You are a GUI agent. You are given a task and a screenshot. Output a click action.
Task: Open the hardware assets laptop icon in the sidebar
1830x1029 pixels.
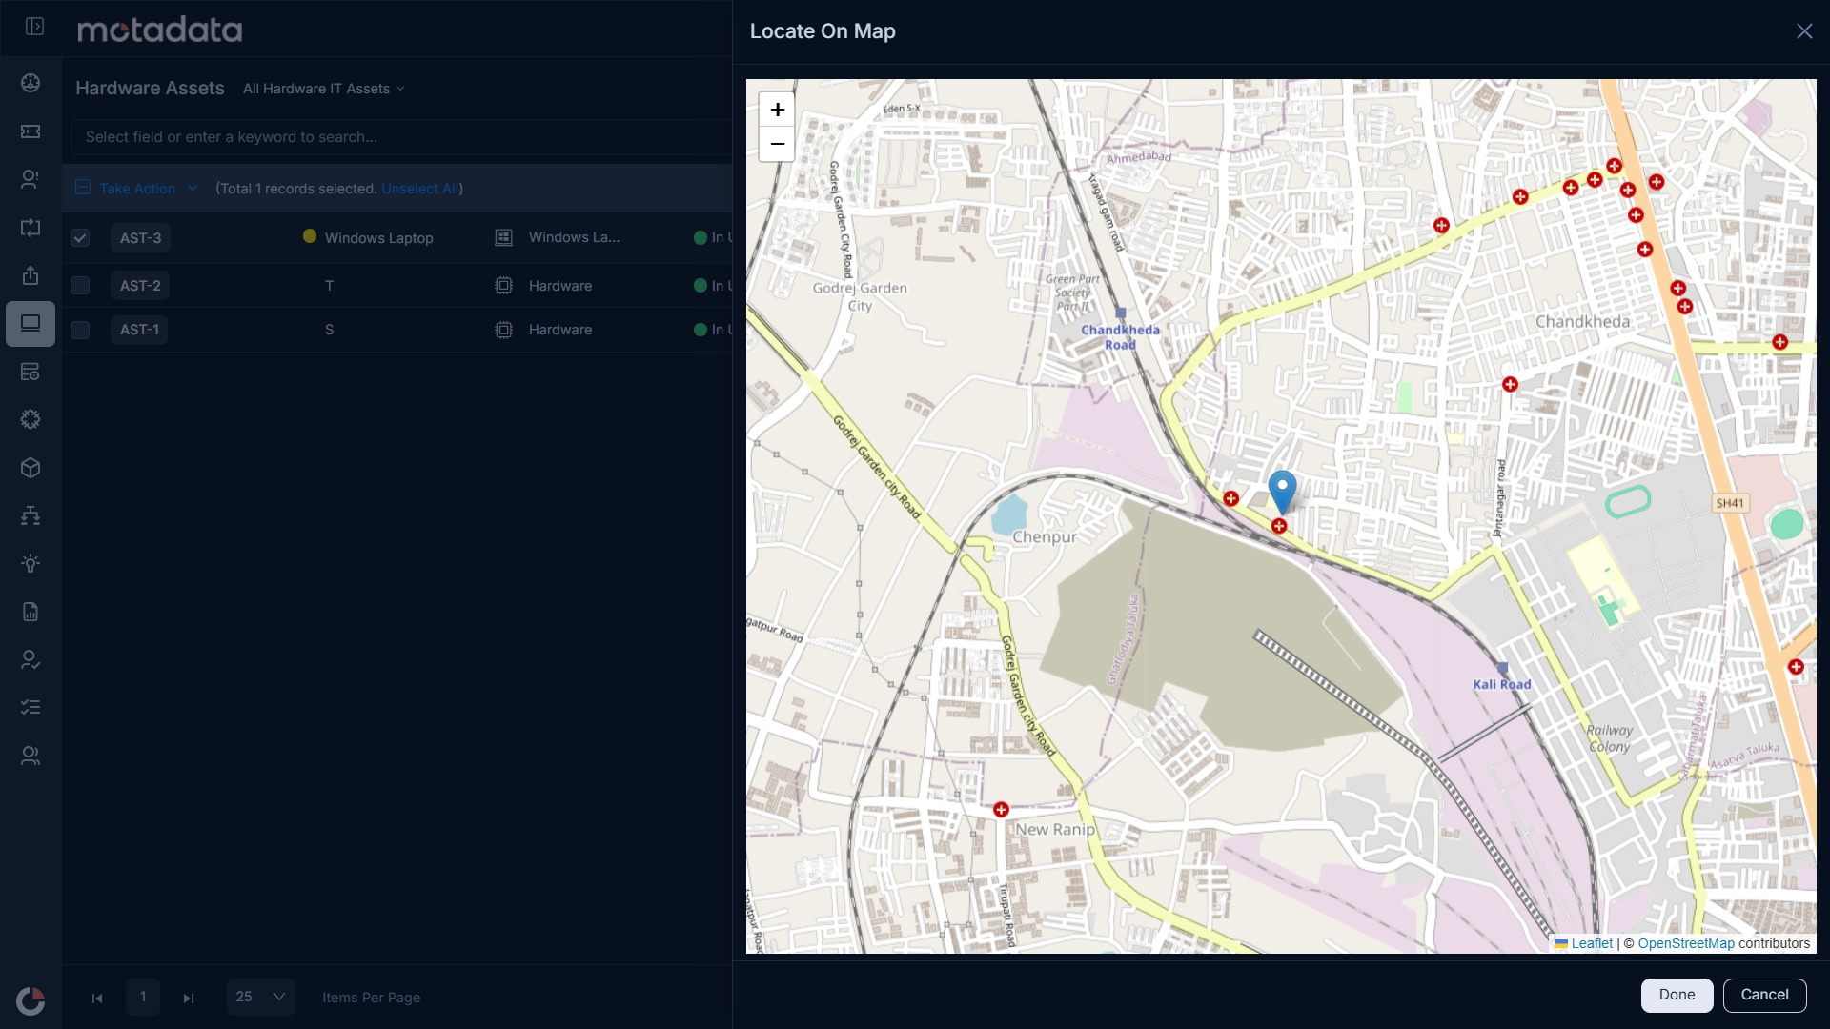tap(30, 324)
